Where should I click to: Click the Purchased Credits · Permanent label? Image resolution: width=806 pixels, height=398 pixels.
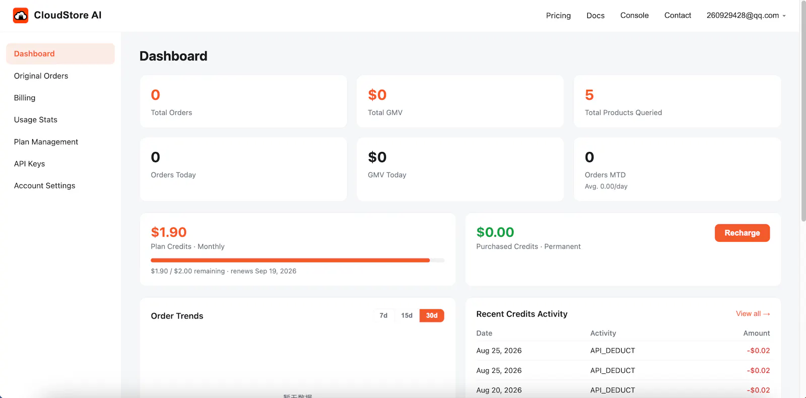pyautogui.click(x=528, y=246)
